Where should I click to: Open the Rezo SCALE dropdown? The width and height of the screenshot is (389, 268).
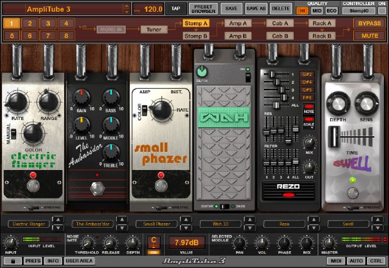tap(309, 122)
